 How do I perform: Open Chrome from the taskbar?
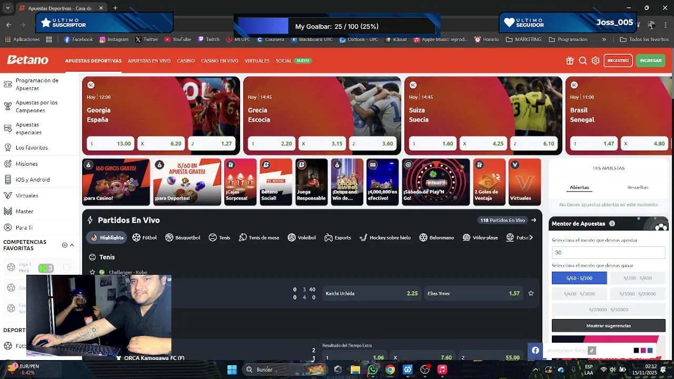[x=390, y=370]
